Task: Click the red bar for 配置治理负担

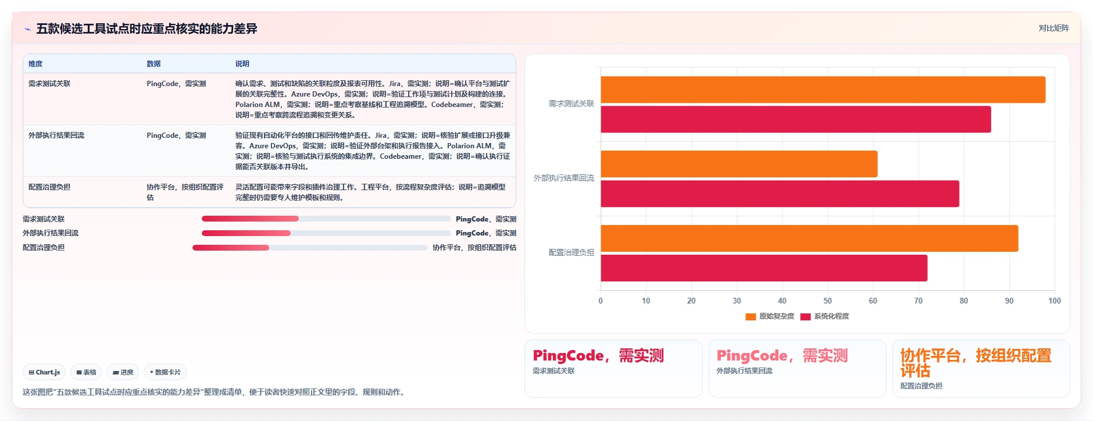Action: point(764,268)
